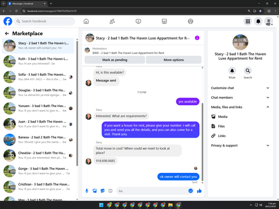Open the browser tab search dropdown
The image size is (279, 209).
(x=3, y=3)
